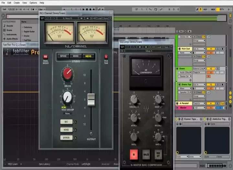This screenshot has width=233, height=170.
Task: Open the Snare Top input Ext. In dropdown
Action: pyautogui.click(x=199, y=85)
